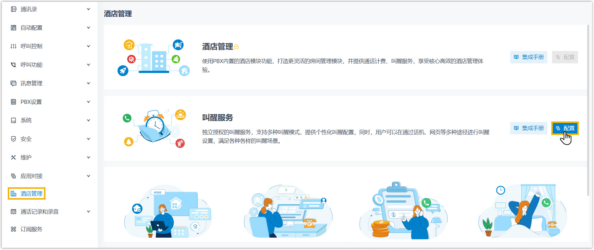Click the lock icon beside 酒店管理 title

pyautogui.click(x=236, y=47)
